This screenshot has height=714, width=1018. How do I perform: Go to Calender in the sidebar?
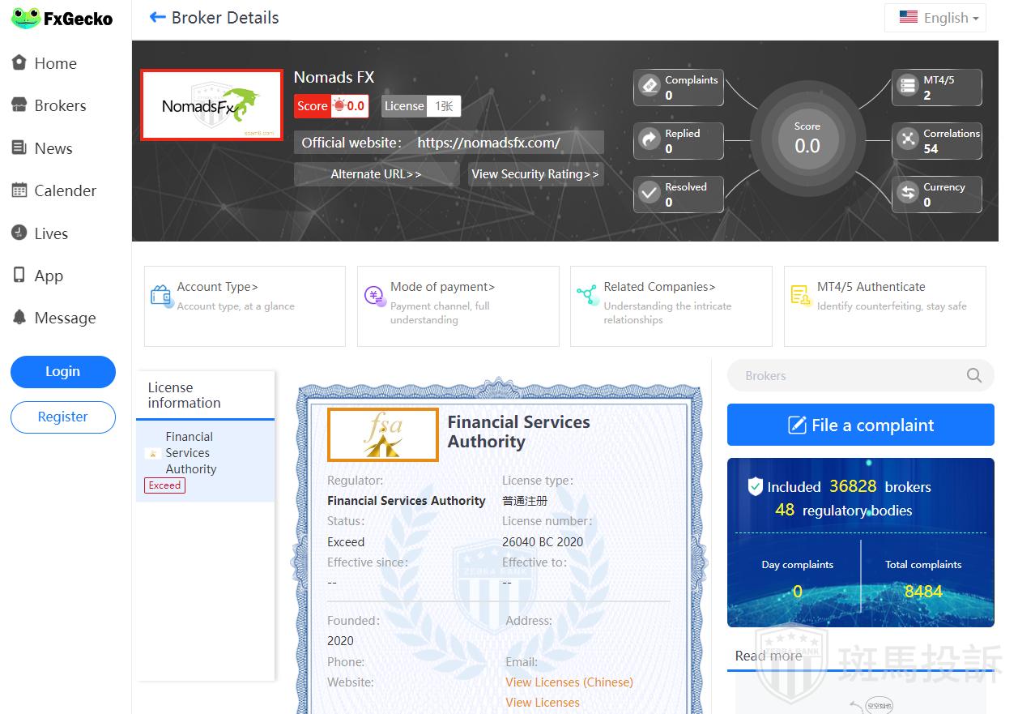coord(65,190)
